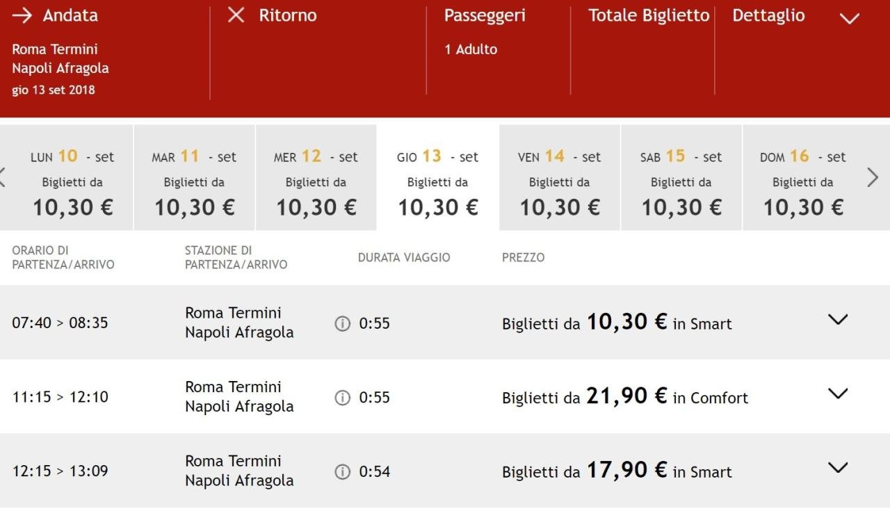Expand the 07:40 train fare options

point(838,320)
